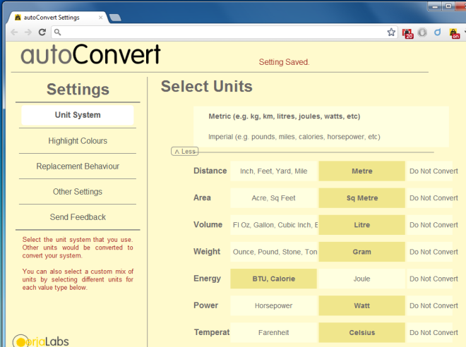This screenshot has height=347, width=466.
Task: Set Energy conversion to Joule
Action: [x=362, y=279]
